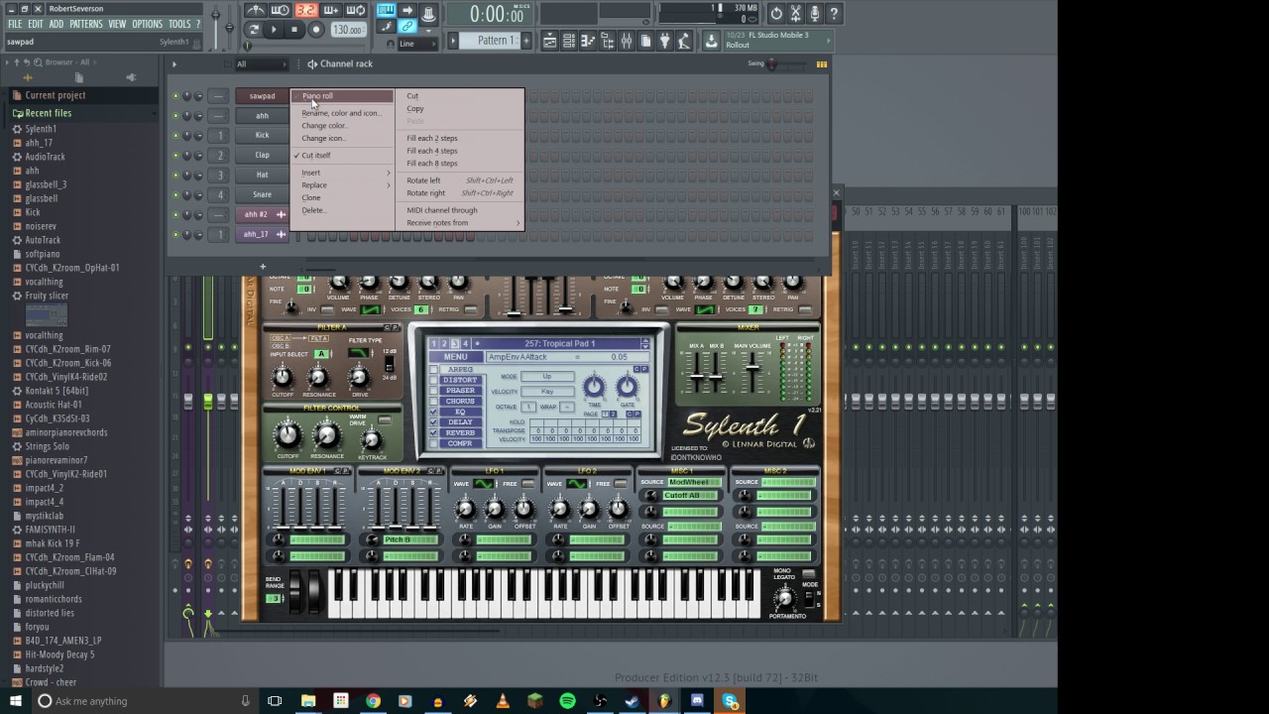1269x714 pixels.
Task: Open Chrome from the Windows taskbar
Action: (x=373, y=701)
